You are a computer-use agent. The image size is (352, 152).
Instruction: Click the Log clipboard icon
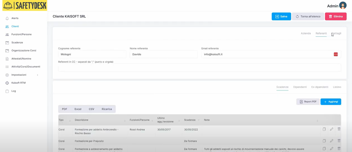[x=7, y=91]
